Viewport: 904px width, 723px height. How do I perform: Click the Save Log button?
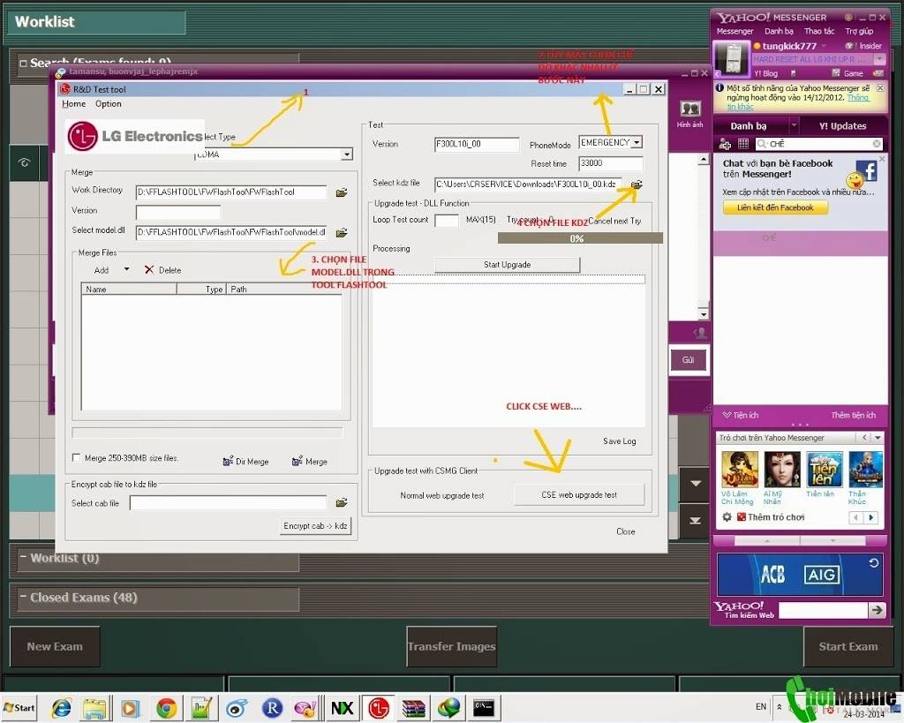[620, 441]
